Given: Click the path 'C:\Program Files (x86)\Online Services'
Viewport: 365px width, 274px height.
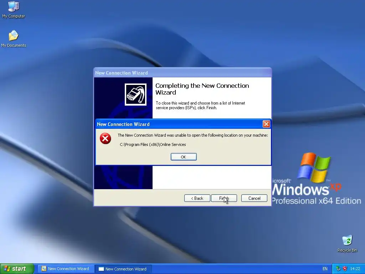Looking at the screenshot, I should click(153, 144).
